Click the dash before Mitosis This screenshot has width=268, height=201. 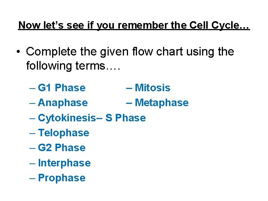click(129, 88)
